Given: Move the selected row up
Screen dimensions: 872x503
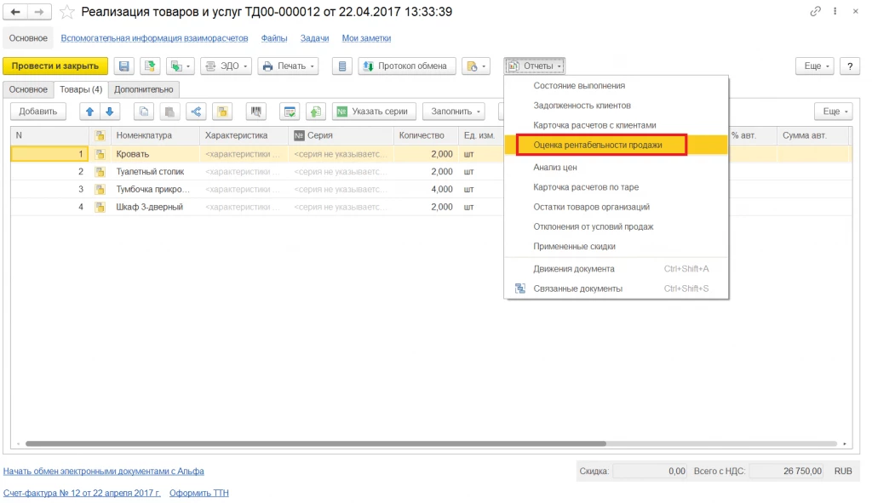Looking at the screenshot, I should (89, 111).
